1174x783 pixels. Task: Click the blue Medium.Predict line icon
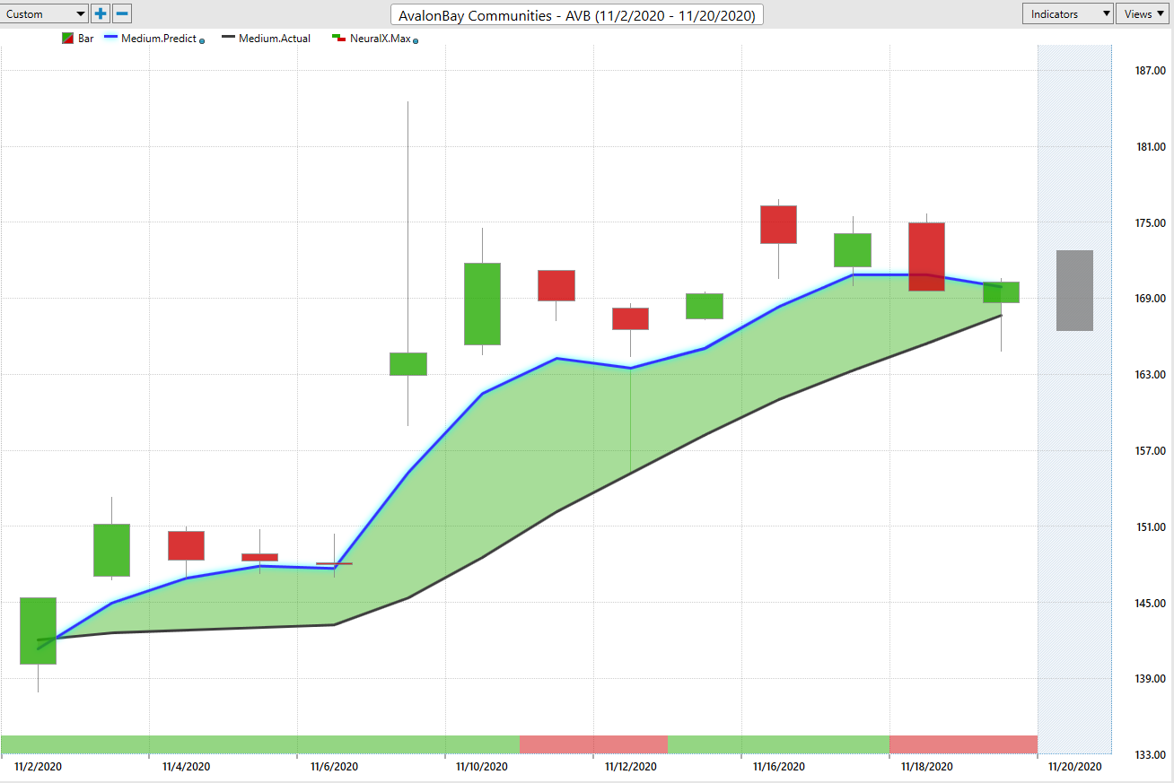pyautogui.click(x=111, y=39)
